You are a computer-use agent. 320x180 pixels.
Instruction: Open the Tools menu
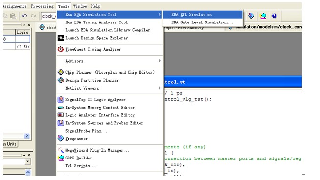tap(64, 6)
